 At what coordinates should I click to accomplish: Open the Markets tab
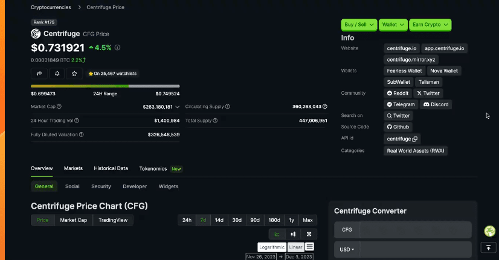coord(73,168)
